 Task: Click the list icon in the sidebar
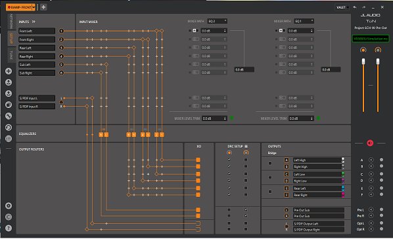[x=9, y=138]
